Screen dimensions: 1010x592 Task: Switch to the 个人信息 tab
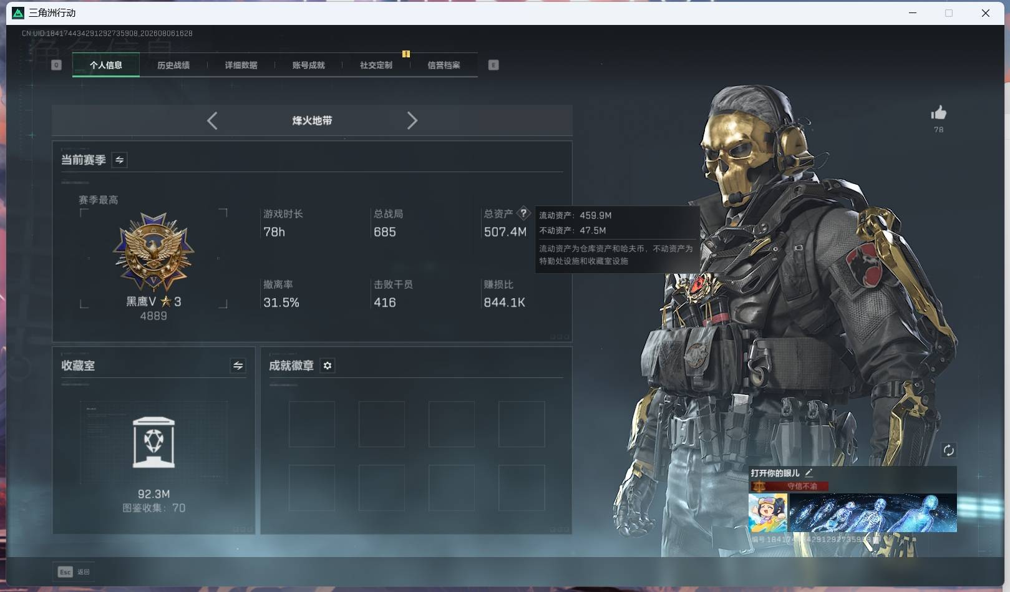(106, 65)
